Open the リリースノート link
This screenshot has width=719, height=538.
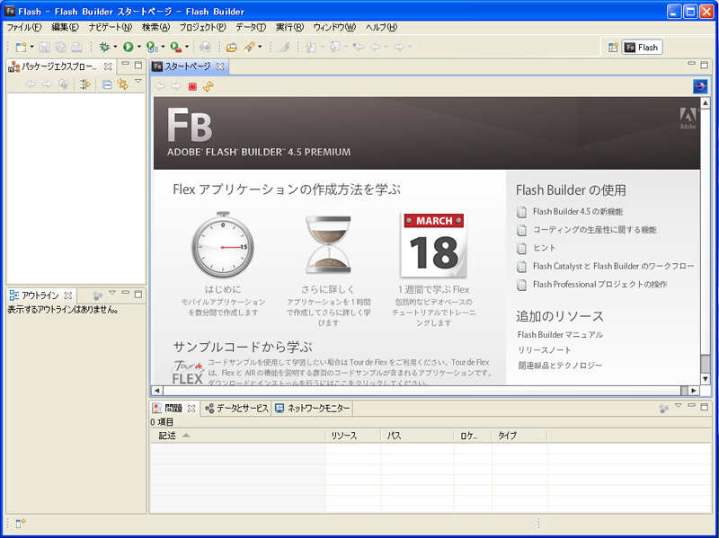point(545,350)
